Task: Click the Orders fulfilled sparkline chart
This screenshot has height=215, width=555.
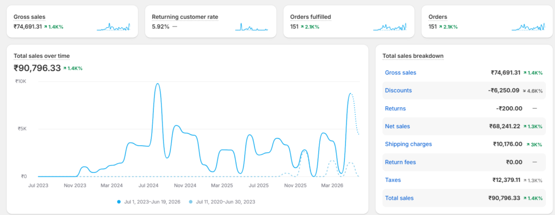Action: point(390,27)
